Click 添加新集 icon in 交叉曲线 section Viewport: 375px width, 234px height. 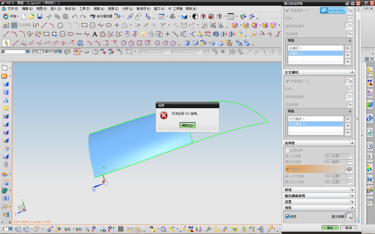pyautogui.click(x=350, y=105)
